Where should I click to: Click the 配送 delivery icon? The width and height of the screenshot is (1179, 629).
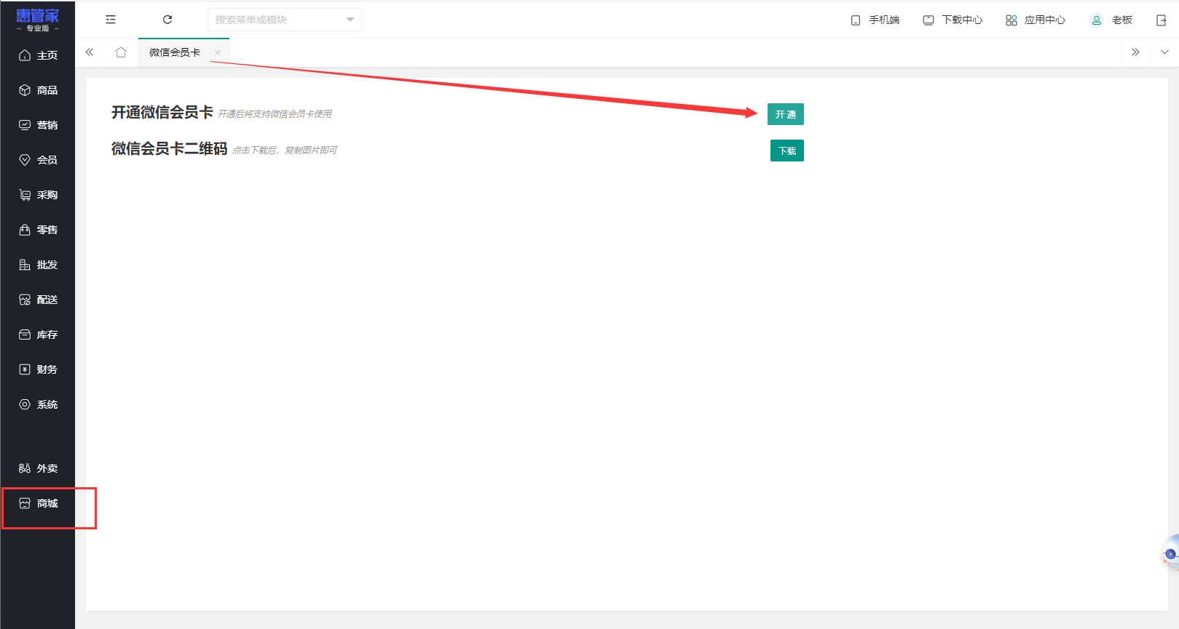click(x=25, y=300)
